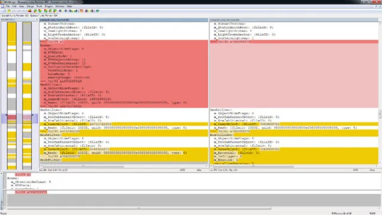This screenshot has height=215, width=382.
Task: Open the Plugins menu
Action: coord(49,7)
